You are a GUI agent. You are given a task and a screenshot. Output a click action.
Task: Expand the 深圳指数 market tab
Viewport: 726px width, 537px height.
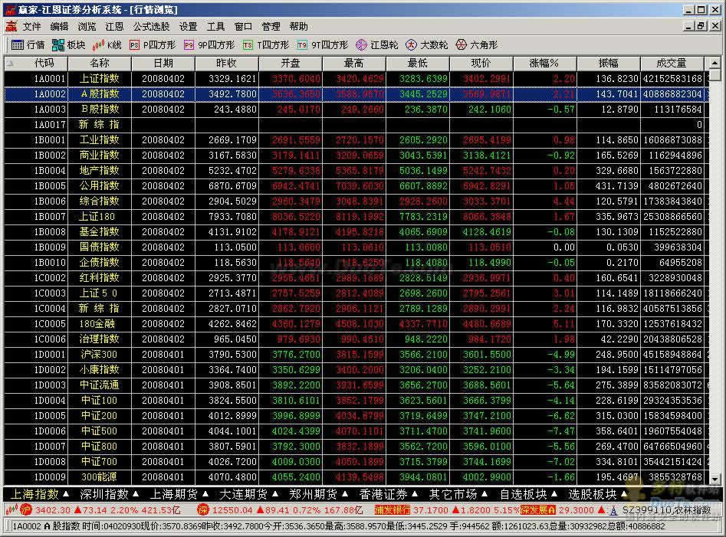110,494
